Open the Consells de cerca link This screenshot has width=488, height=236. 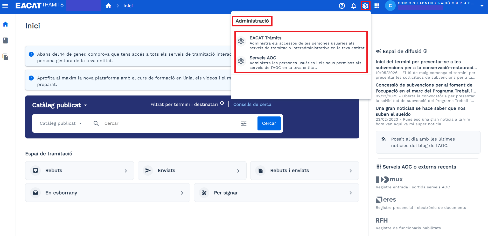click(x=252, y=104)
